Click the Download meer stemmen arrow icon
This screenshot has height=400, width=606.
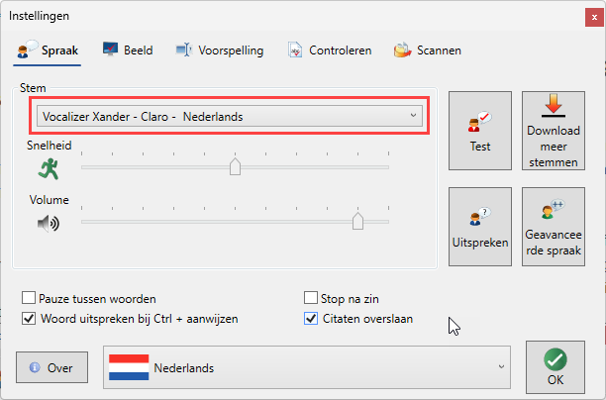(x=554, y=105)
